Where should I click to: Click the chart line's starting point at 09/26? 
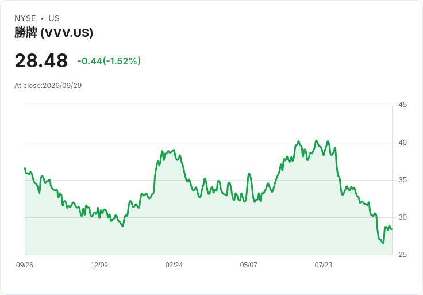point(25,168)
